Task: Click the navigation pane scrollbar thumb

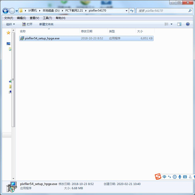Action: coord(13,80)
